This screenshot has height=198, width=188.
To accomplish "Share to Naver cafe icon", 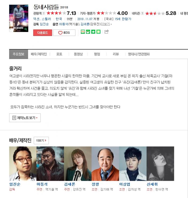I will 88,32.
